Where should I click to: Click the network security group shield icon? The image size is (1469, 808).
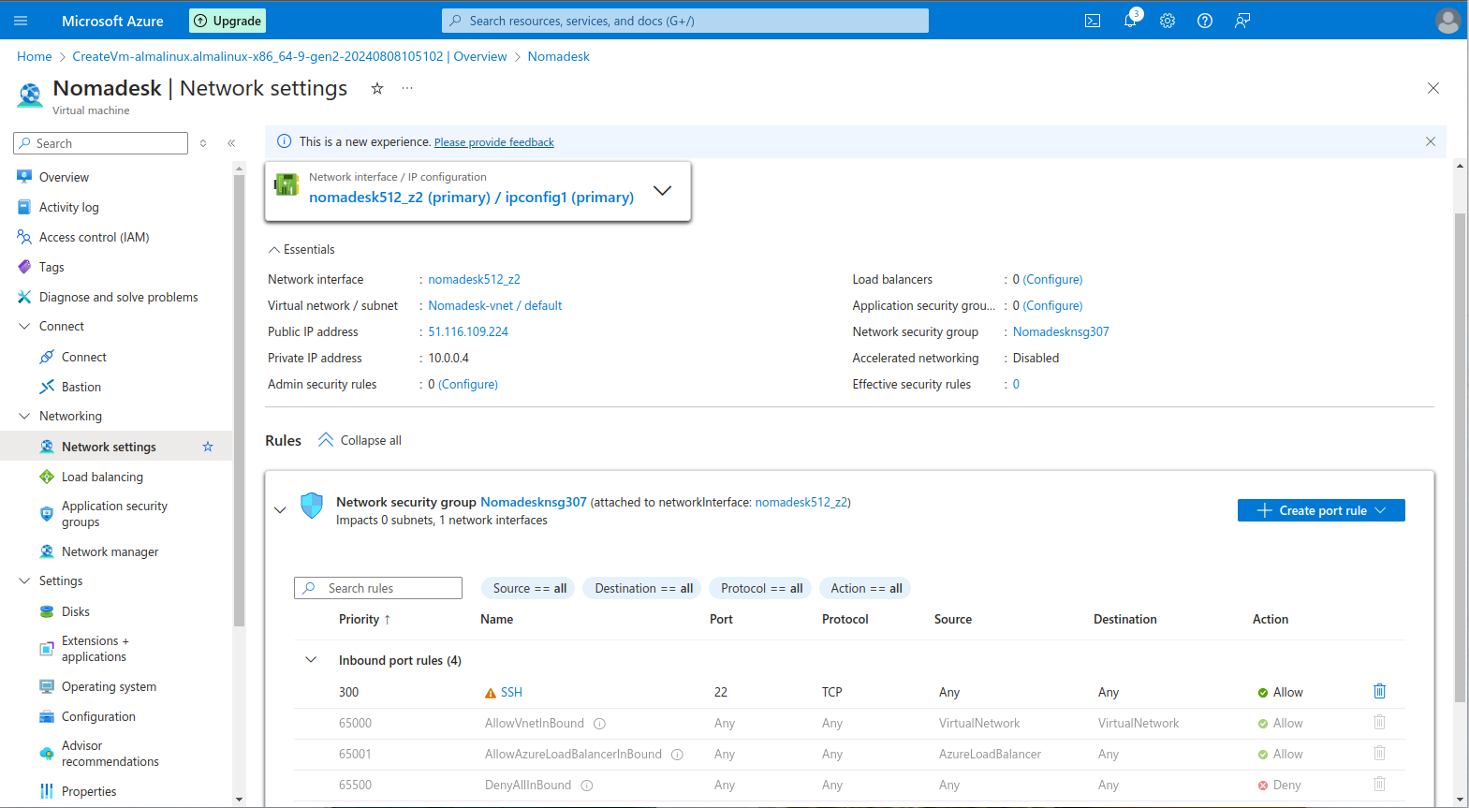[x=312, y=506]
